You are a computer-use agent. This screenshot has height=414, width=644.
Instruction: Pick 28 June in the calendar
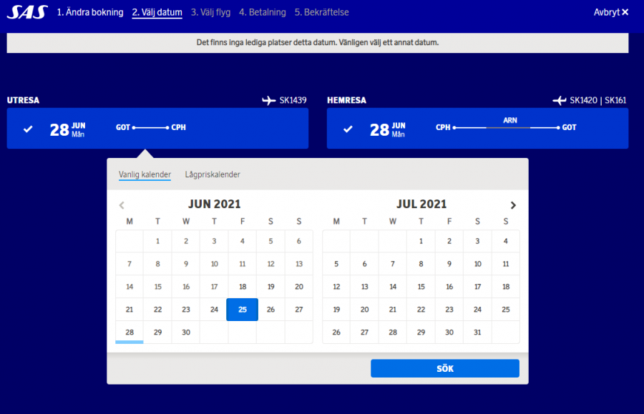[130, 332]
